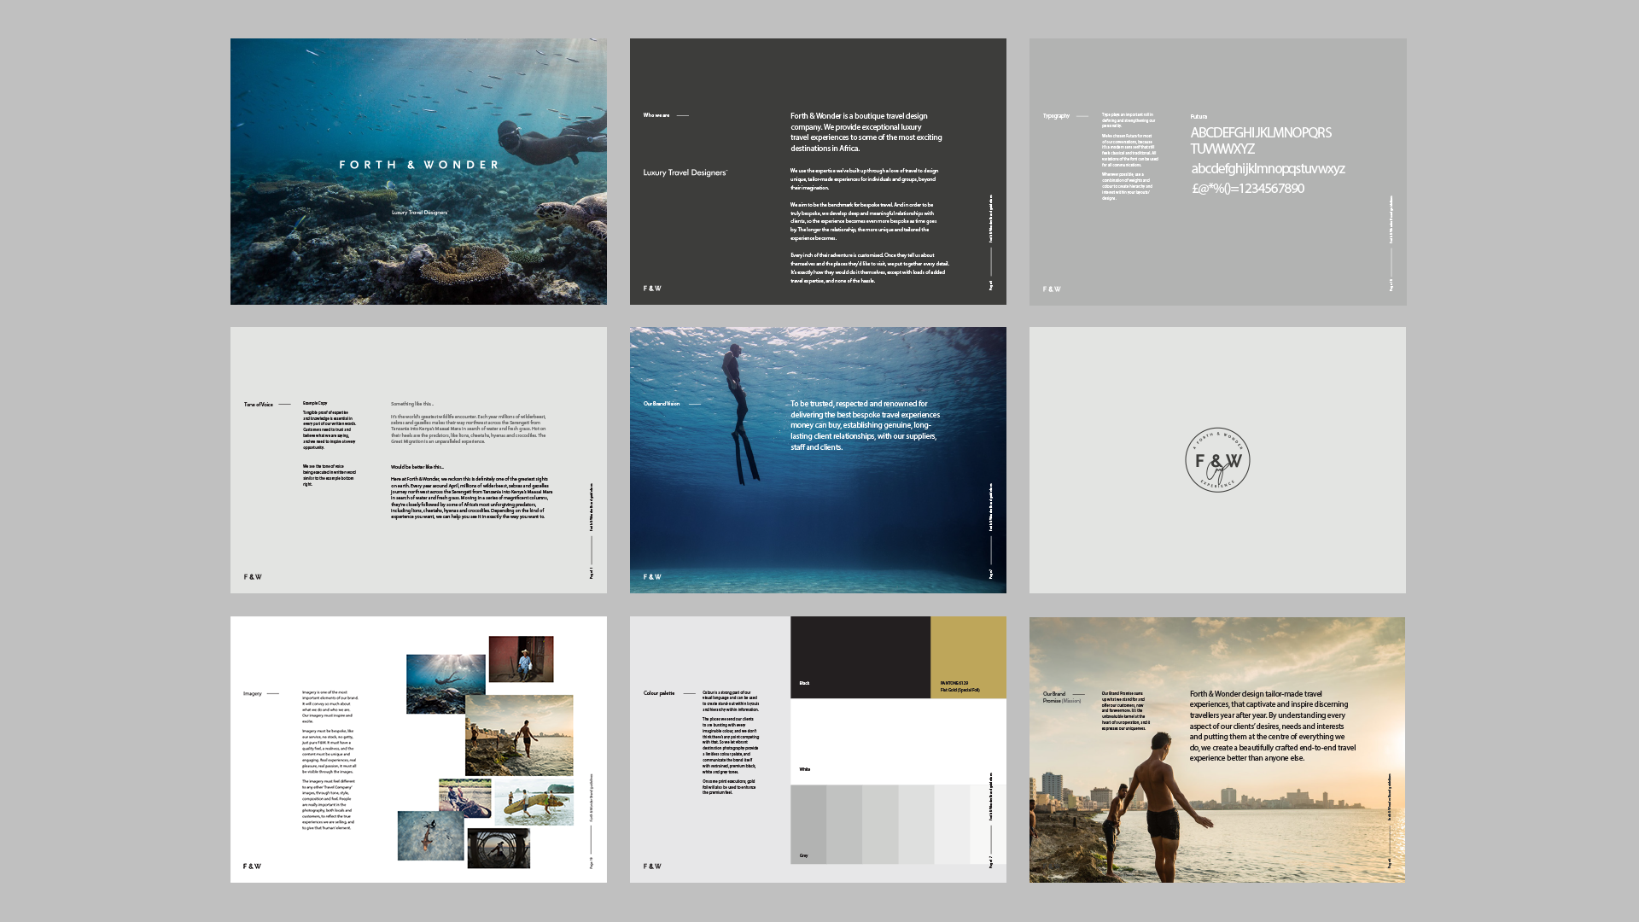Click the 'Forth & Wonder is a boutique' intro paragraph
Image resolution: width=1639 pixels, height=922 pixels.
pos(866,132)
